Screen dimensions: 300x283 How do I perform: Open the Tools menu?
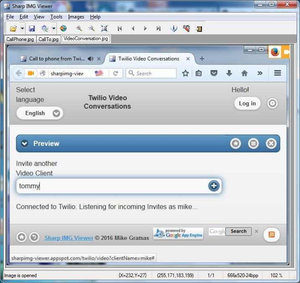pyautogui.click(x=56, y=17)
